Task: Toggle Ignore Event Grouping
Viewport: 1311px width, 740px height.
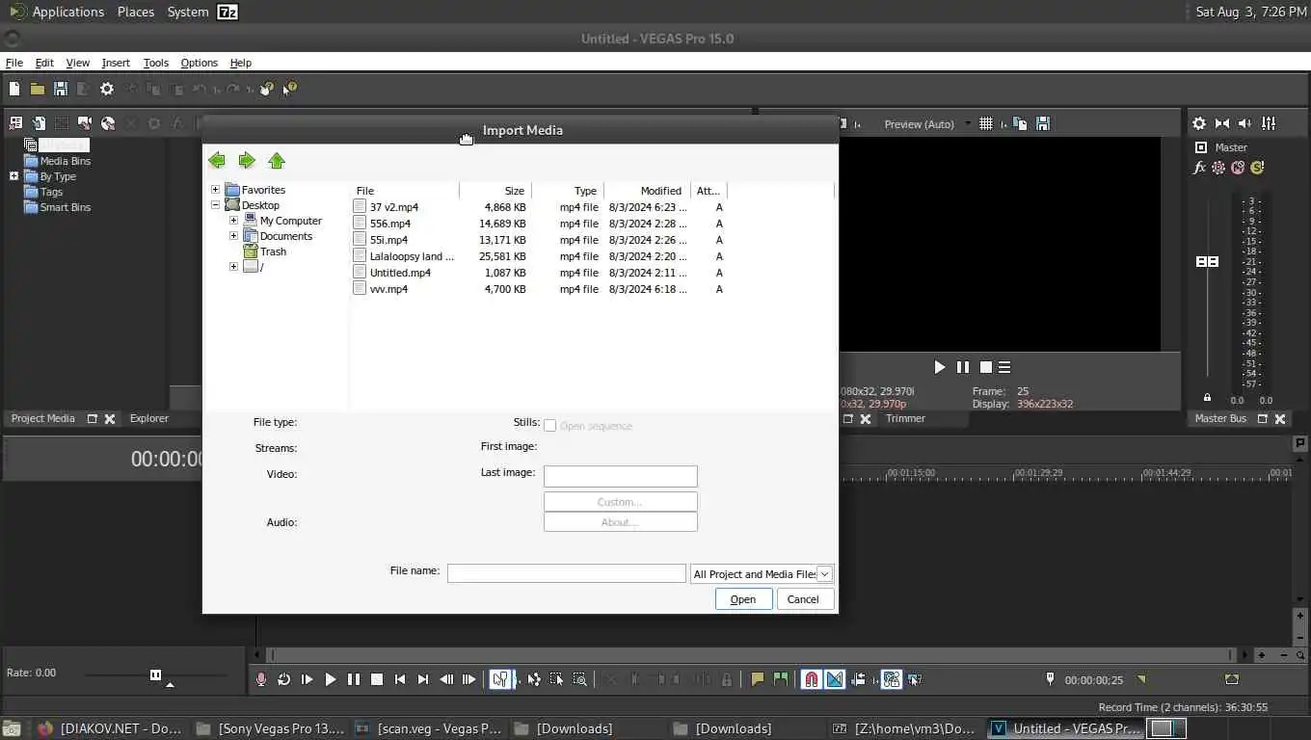Action: point(915,679)
